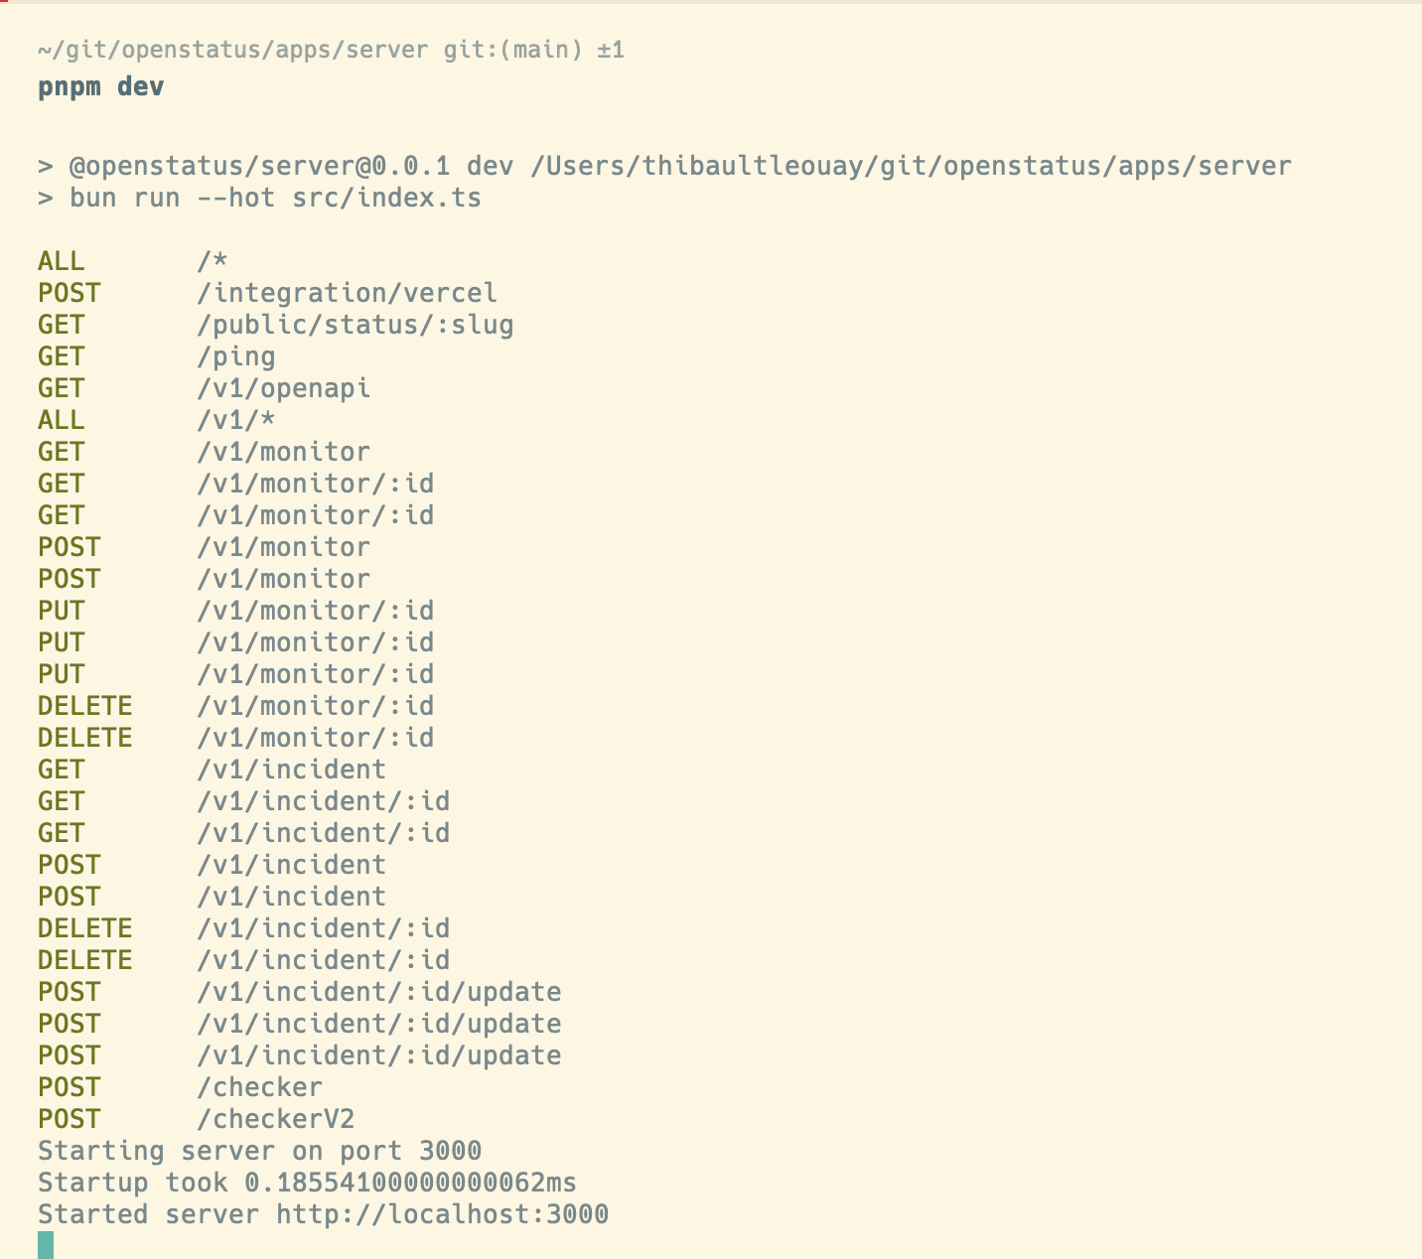1422x1259 pixels.
Task: Click the Startup took duration line
Action: [307, 1183]
